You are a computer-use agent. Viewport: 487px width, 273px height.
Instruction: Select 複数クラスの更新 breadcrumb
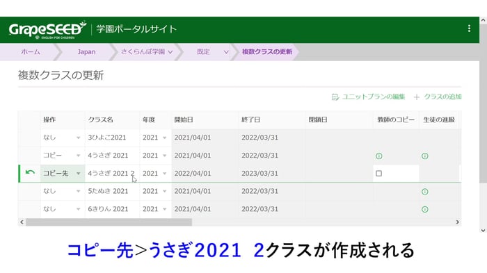pyautogui.click(x=267, y=52)
